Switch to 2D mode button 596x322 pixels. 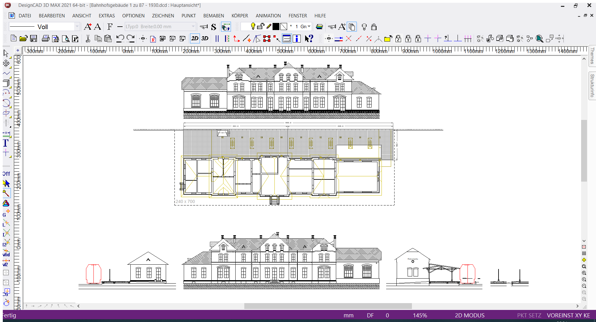(x=195, y=38)
